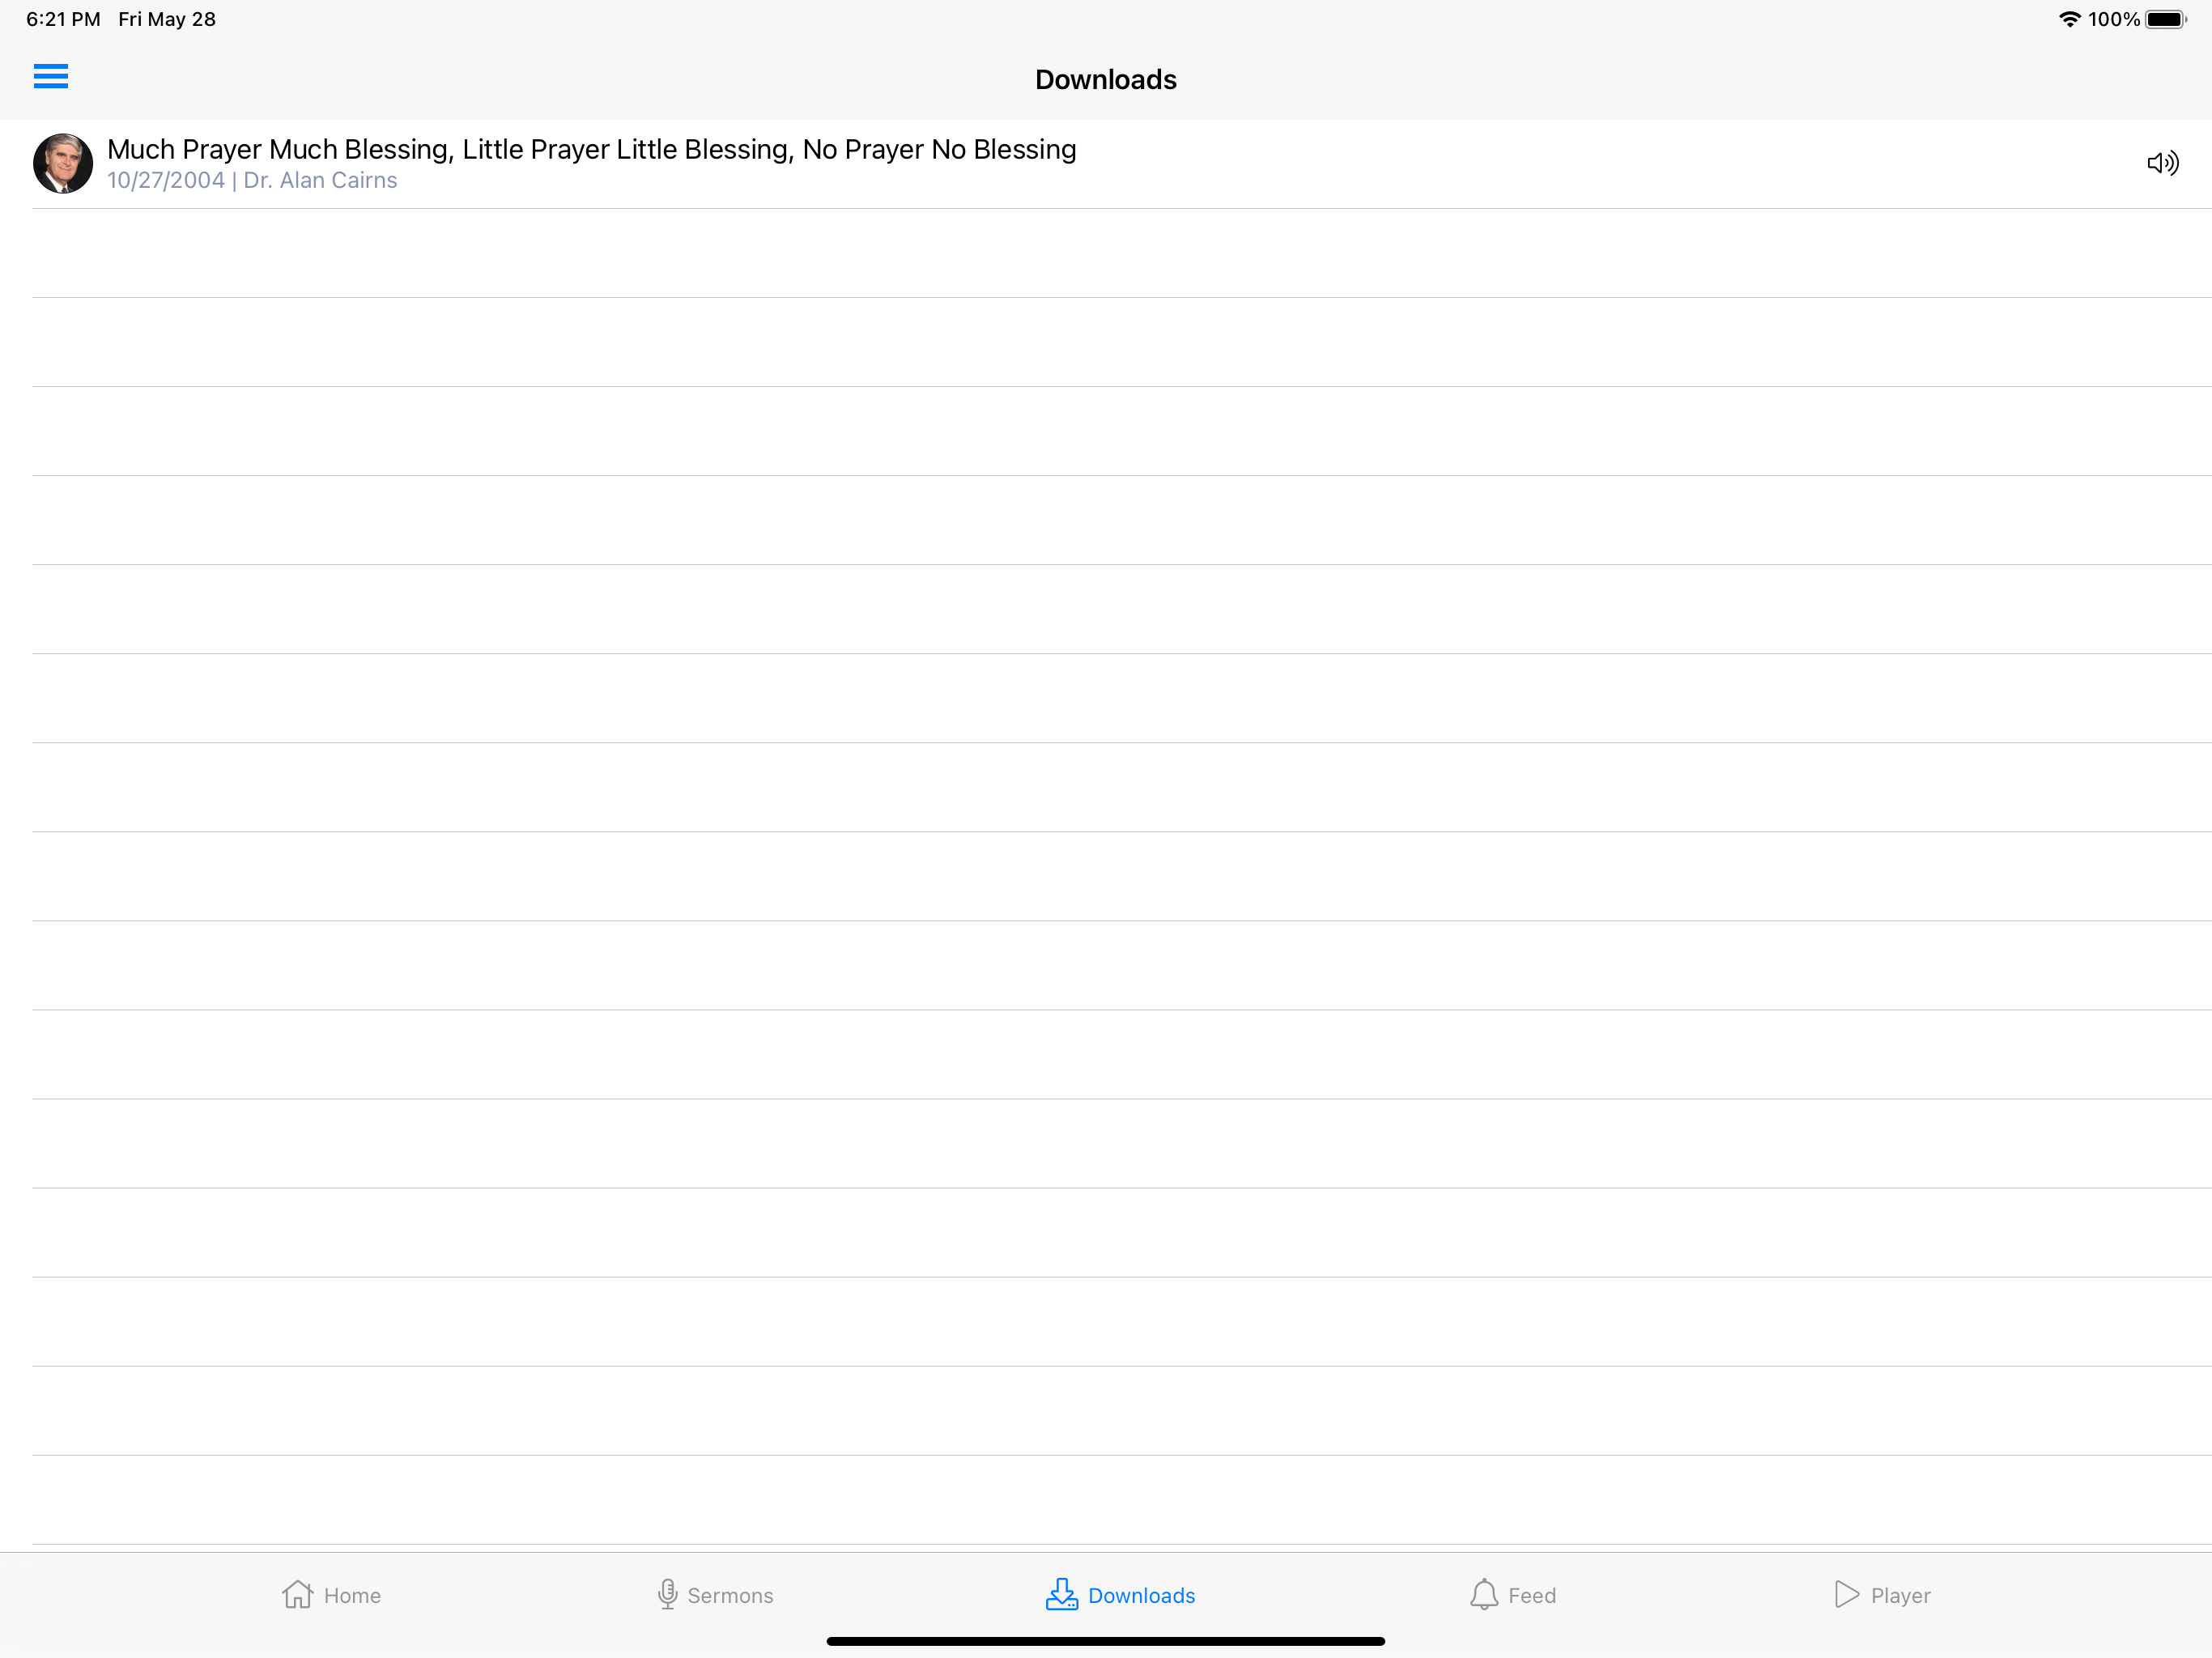
Task: Go to the Feed tab label
Action: [1531, 1596]
